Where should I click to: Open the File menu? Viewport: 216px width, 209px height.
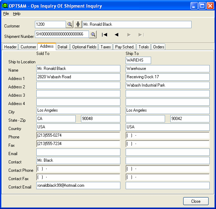(x=6, y=14)
